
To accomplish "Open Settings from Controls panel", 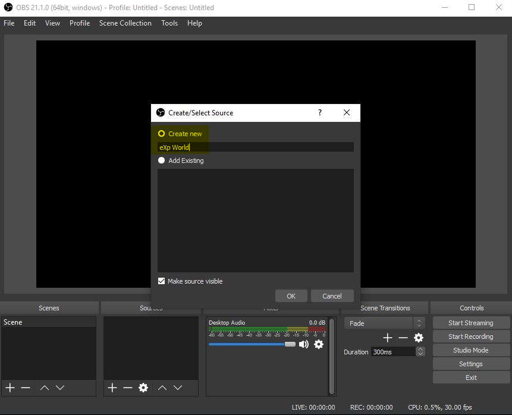I will (471, 364).
